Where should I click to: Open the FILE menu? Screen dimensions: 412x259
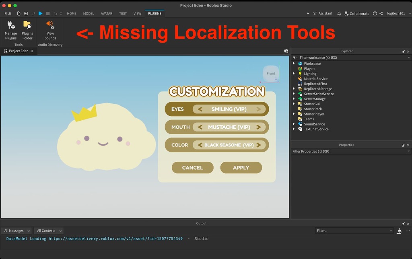[x=8, y=13]
